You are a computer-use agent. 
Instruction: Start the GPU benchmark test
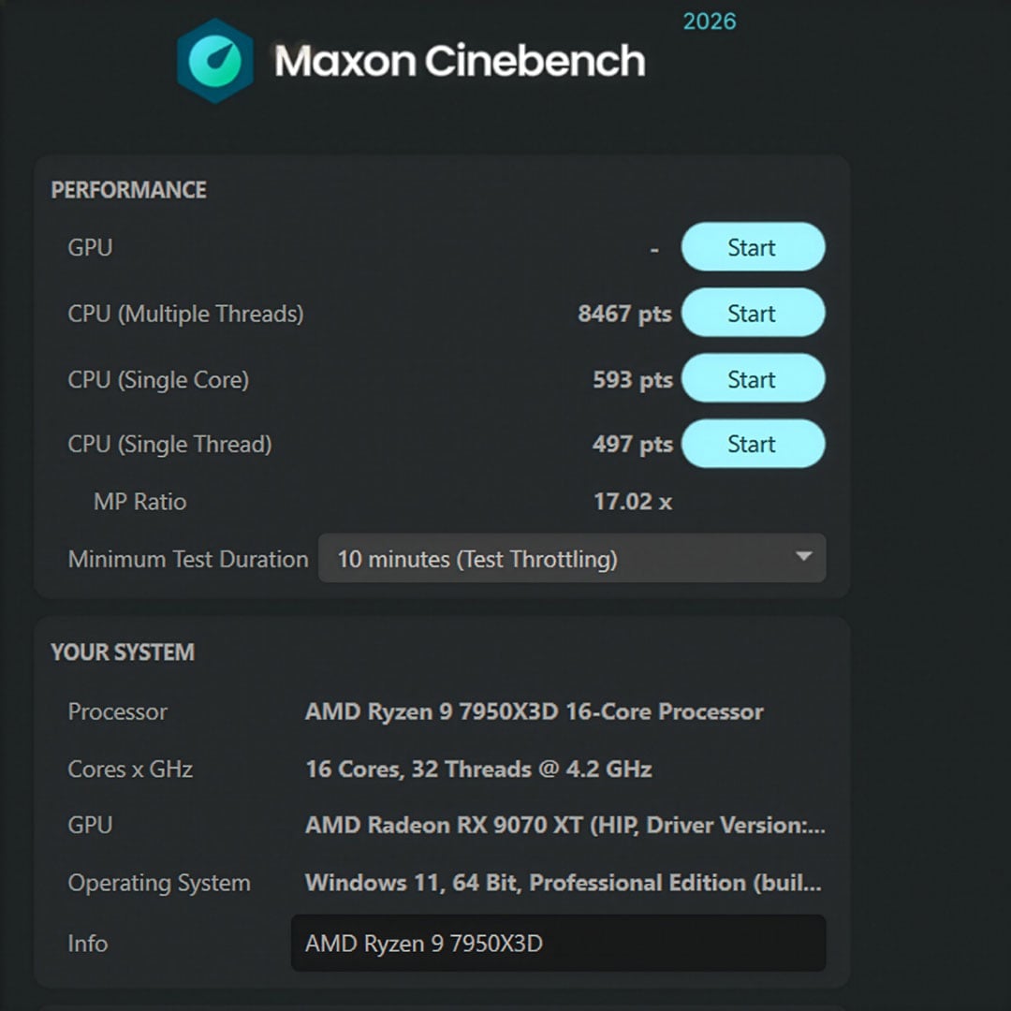754,248
